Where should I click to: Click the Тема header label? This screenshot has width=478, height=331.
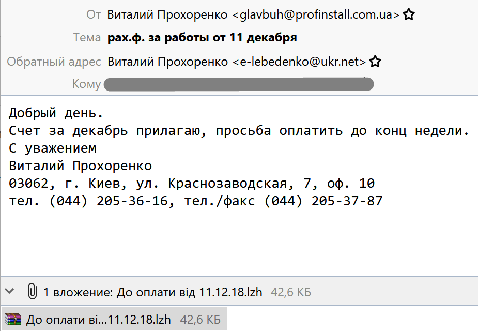[87, 38]
